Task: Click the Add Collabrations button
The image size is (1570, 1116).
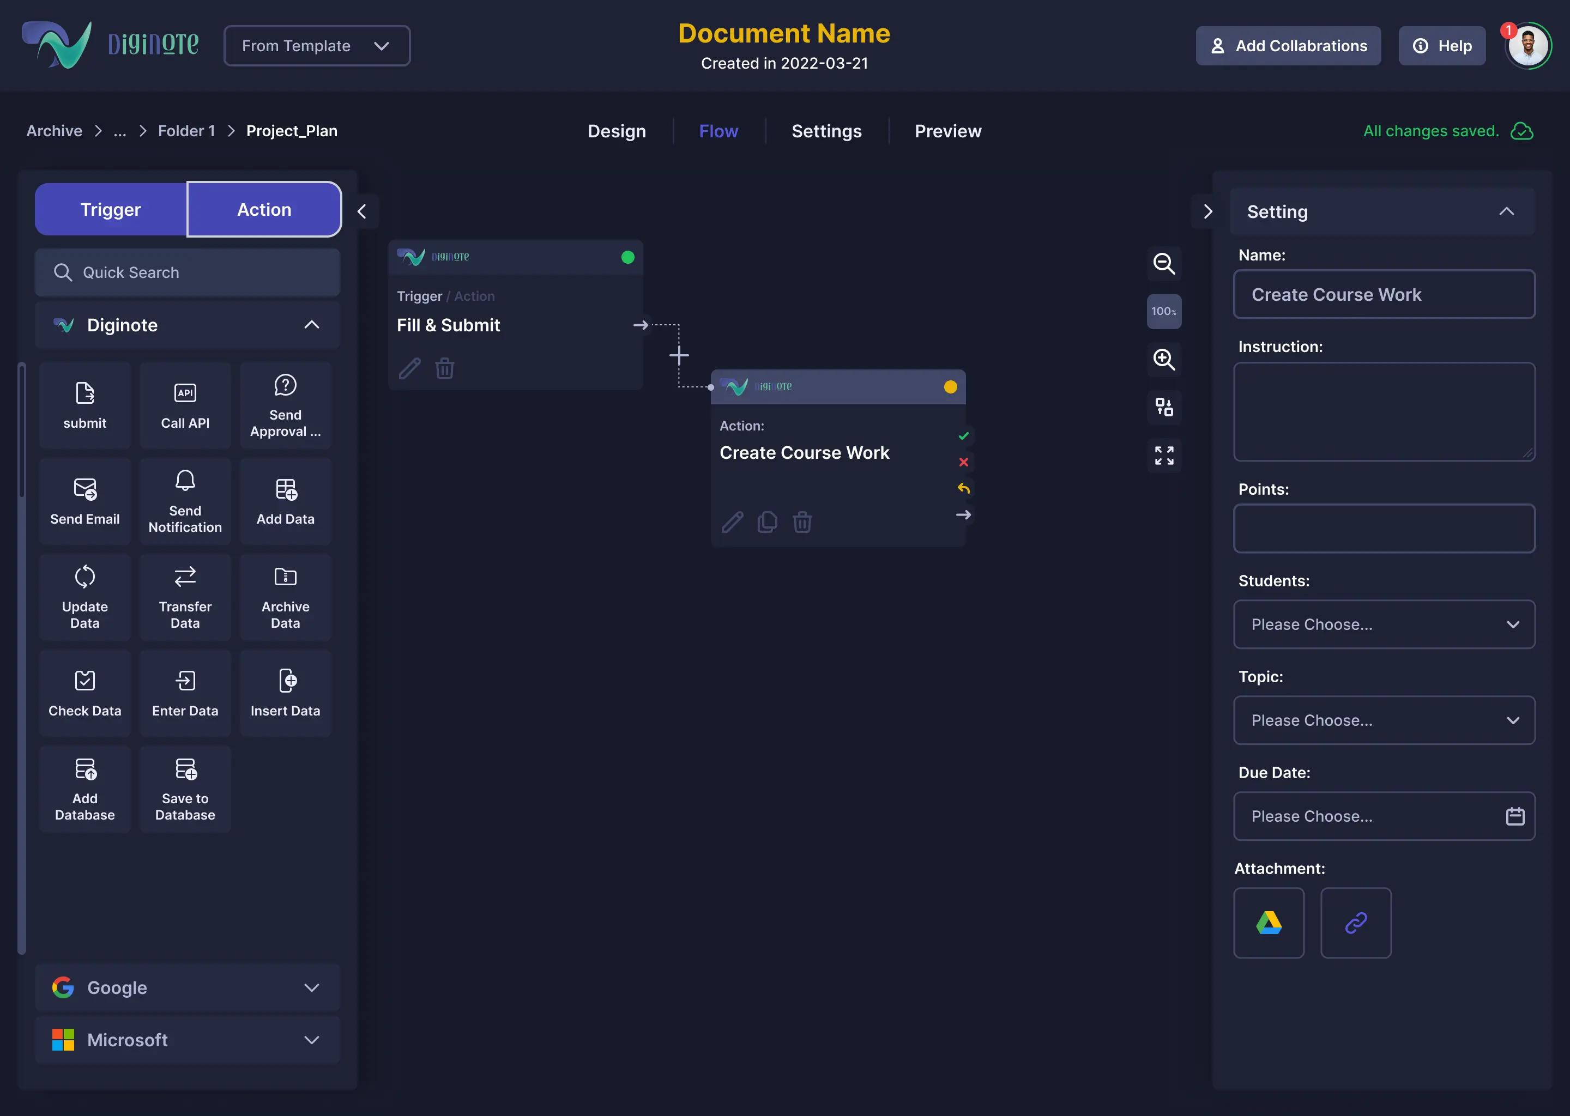Action: pyautogui.click(x=1288, y=46)
